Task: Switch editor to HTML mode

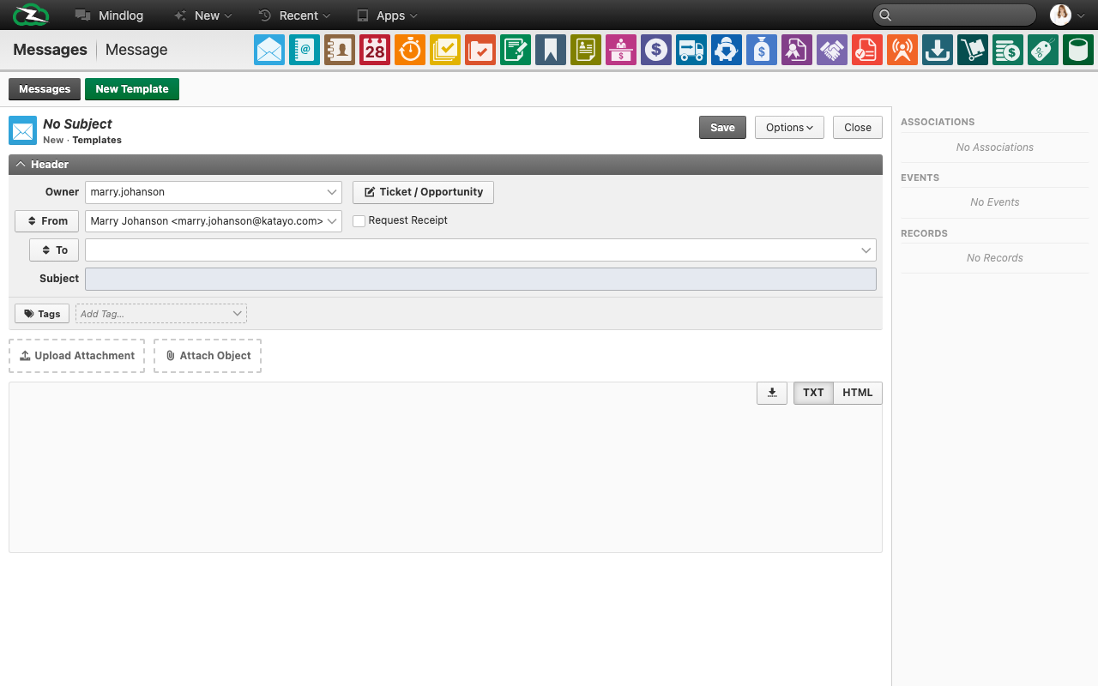Action: click(x=858, y=393)
